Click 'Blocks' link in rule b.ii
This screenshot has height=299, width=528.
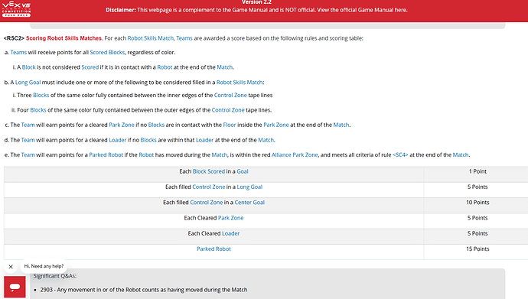(38, 110)
